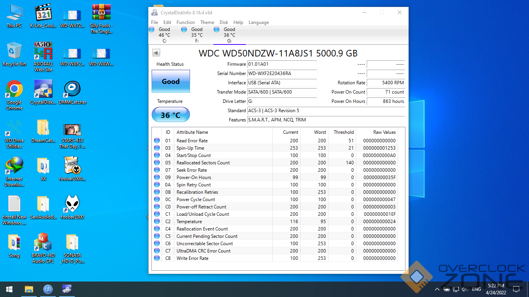Image resolution: width=529 pixels, height=297 pixels.
Task: Click the Serial Number field
Action: click(x=282, y=73)
